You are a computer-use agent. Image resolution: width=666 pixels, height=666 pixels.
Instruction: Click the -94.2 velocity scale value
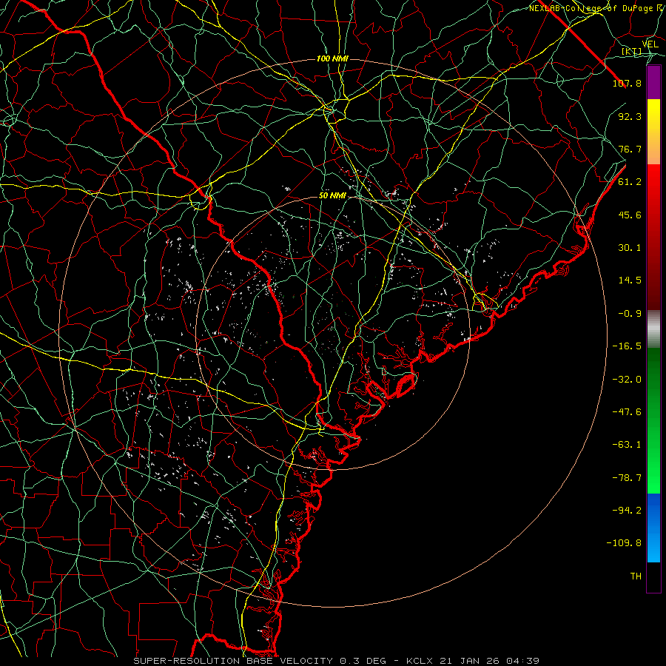pos(627,511)
